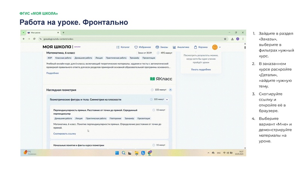
Task: Click the Практическая работа tag under Математика, 6 класс
Action: [x=116, y=58]
